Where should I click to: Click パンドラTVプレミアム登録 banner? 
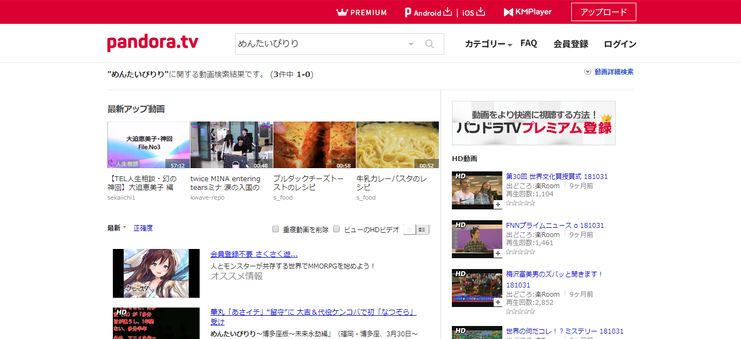[534, 123]
